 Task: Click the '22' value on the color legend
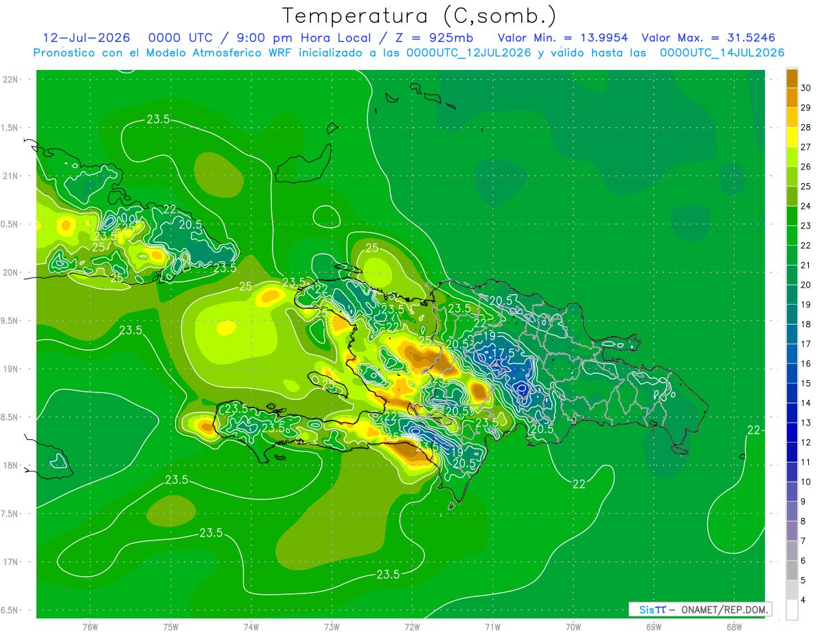pos(805,246)
